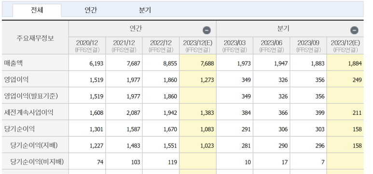Screen dimensions: 373x174
Task: Switch to the 연간 tab
Action: pos(91,10)
